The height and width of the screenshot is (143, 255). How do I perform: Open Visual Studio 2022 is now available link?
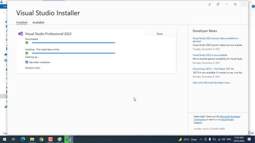coord(210,55)
